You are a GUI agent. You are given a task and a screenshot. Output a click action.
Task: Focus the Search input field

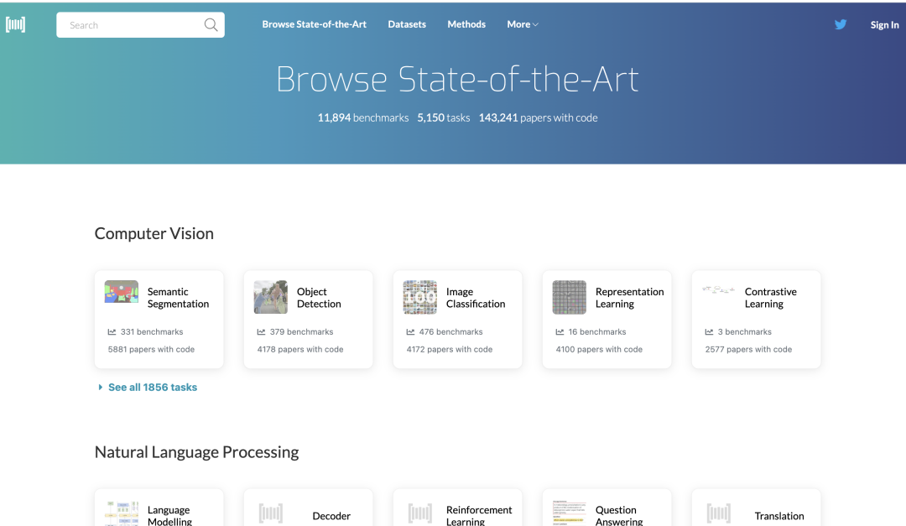click(140, 25)
